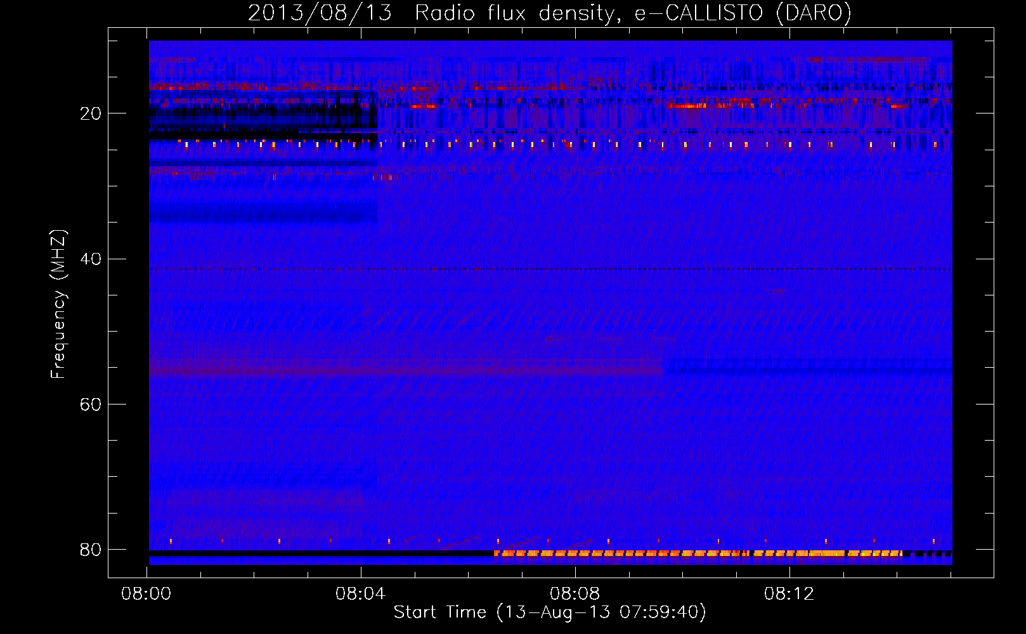
Task: Click the 'Frequency (MHZ)' axis label
Action: coord(58,304)
